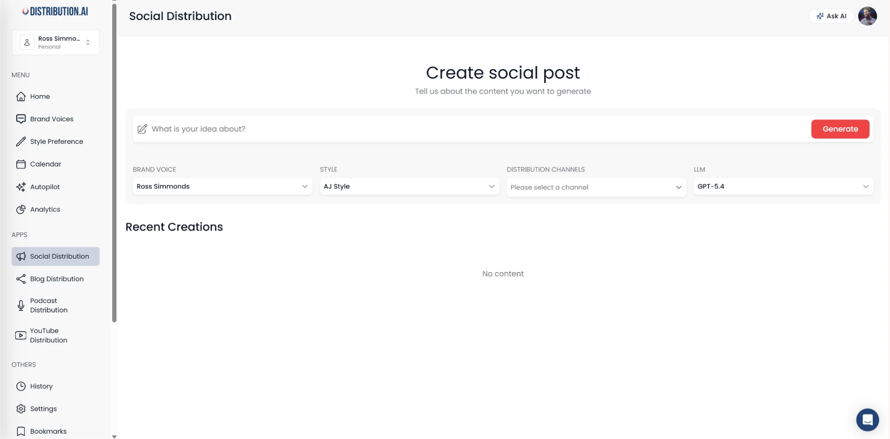Viewport: 890px width, 439px height.
Task: Click the Analytics pie chart icon
Action: click(21, 209)
